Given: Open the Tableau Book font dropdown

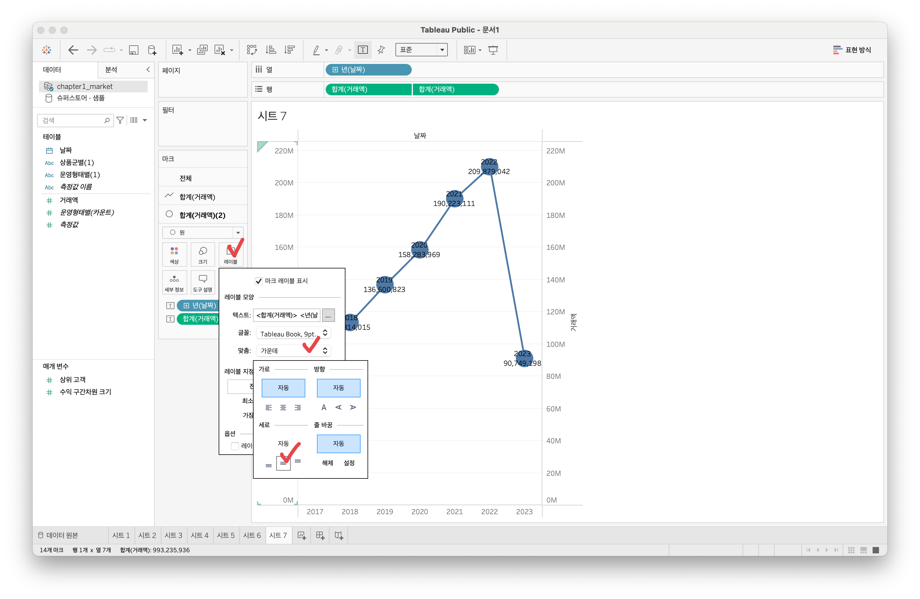Looking at the screenshot, I should click(x=293, y=334).
